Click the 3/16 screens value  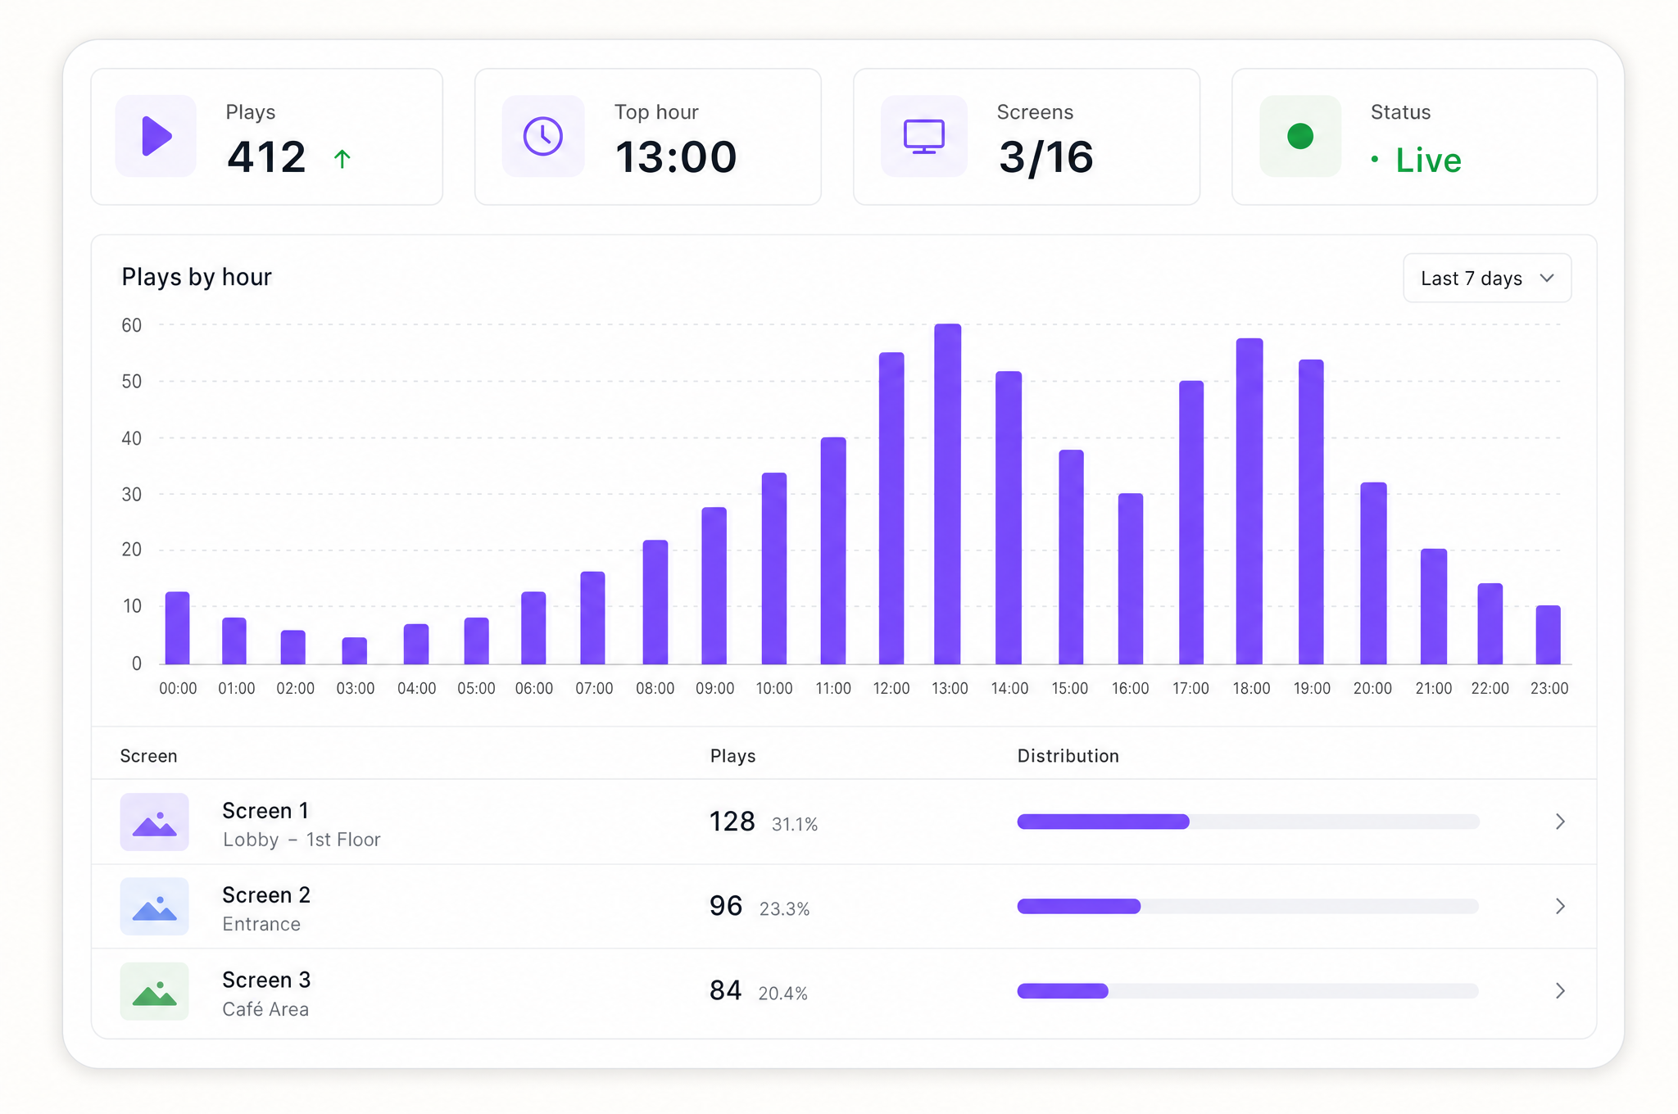(1046, 157)
